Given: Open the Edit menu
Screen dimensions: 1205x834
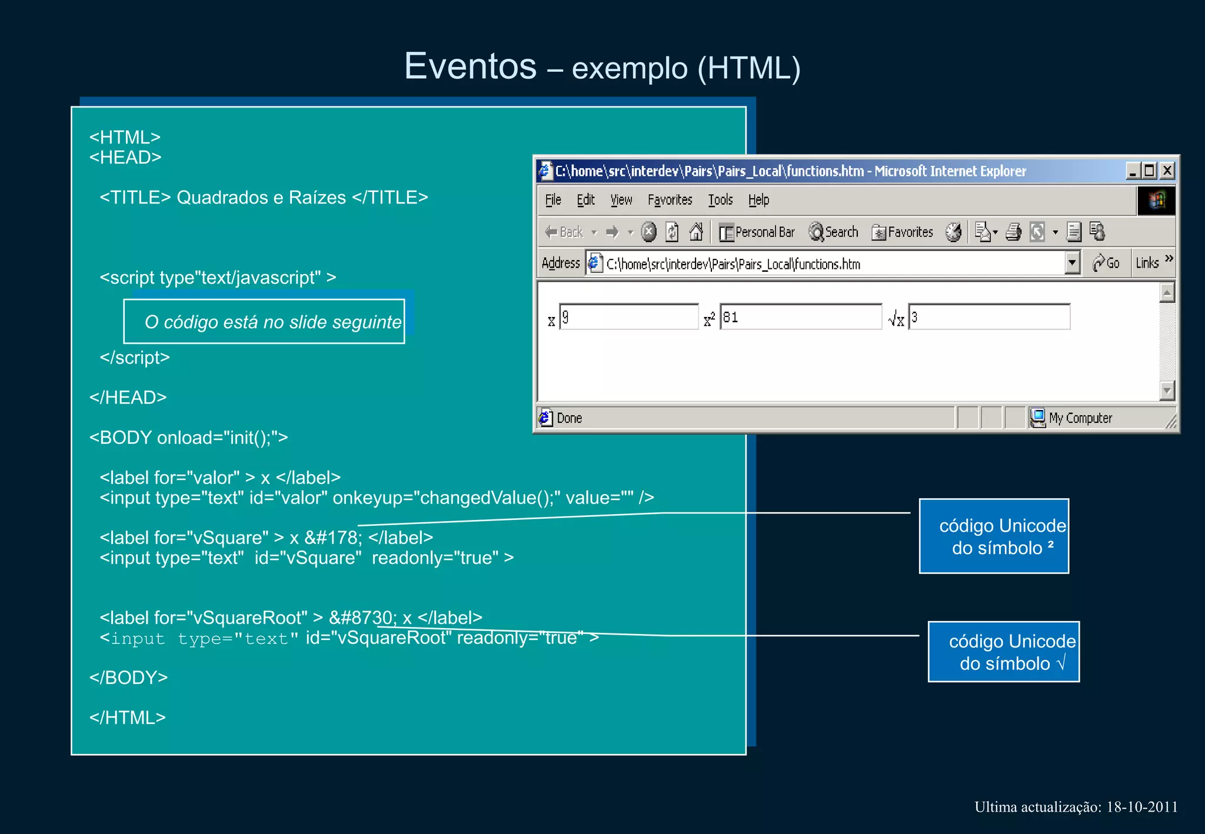Looking at the screenshot, I should point(585,200).
